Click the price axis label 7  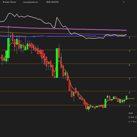point(129,51)
